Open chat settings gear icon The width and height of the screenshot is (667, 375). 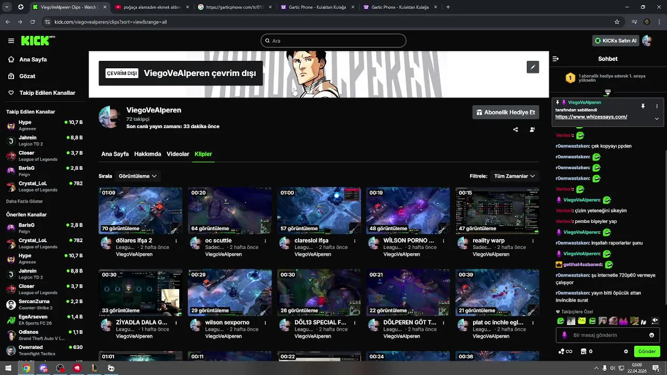(x=626, y=352)
